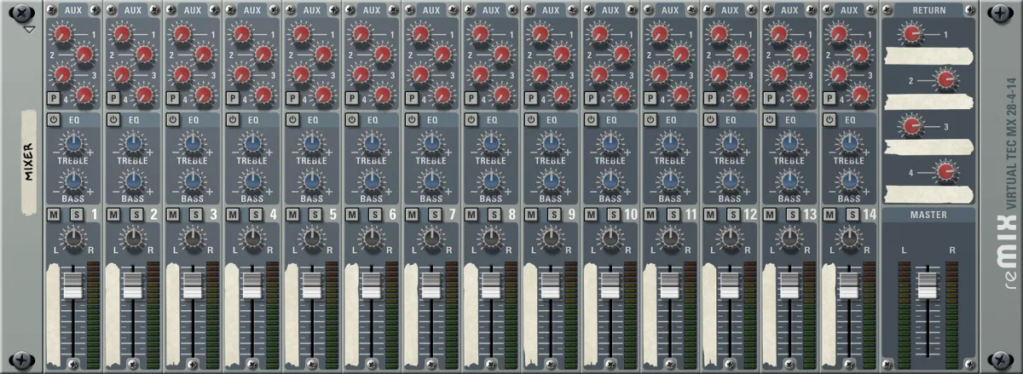
Task: Click Return 1 level knob
Action: 913,35
